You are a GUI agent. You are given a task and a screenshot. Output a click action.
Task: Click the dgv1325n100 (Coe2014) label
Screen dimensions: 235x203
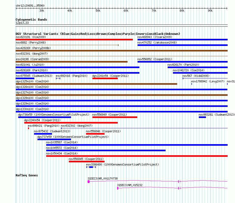click(32, 81)
